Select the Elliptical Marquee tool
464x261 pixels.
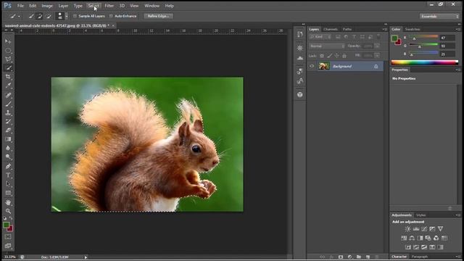8,50
